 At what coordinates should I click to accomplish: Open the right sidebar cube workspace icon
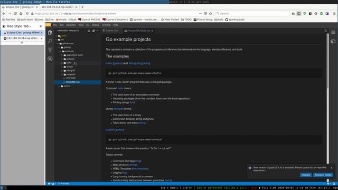pos(333,41)
